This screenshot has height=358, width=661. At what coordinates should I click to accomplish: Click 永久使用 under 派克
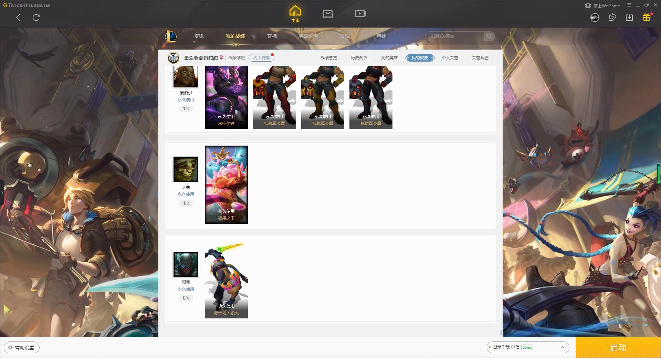click(x=186, y=289)
